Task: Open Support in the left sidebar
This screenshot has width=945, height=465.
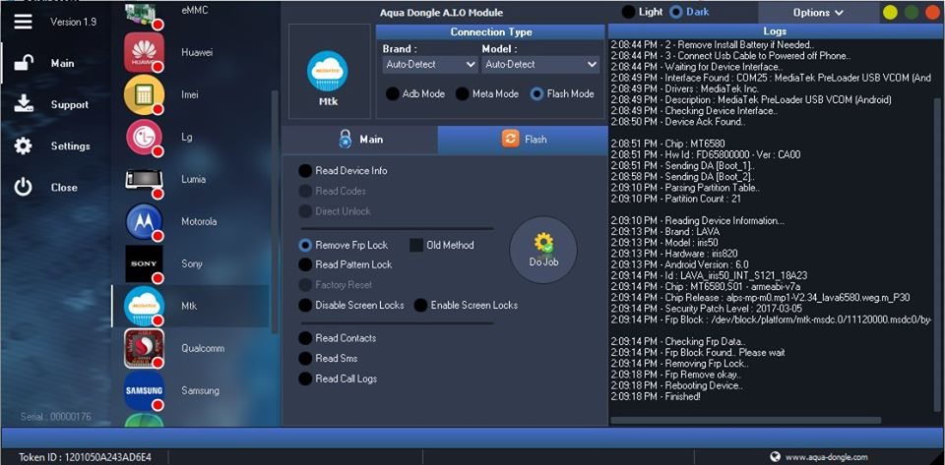Action: pos(69,104)
